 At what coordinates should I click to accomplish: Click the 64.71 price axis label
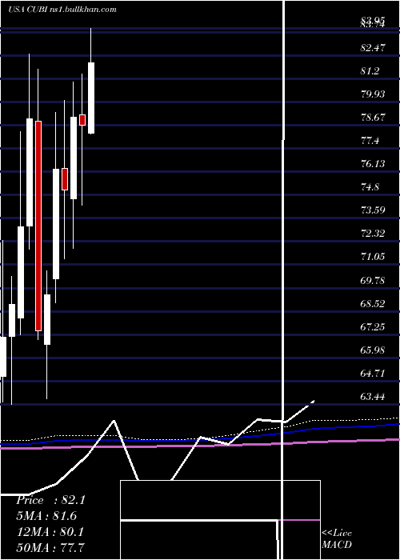[x=373, y=374]
